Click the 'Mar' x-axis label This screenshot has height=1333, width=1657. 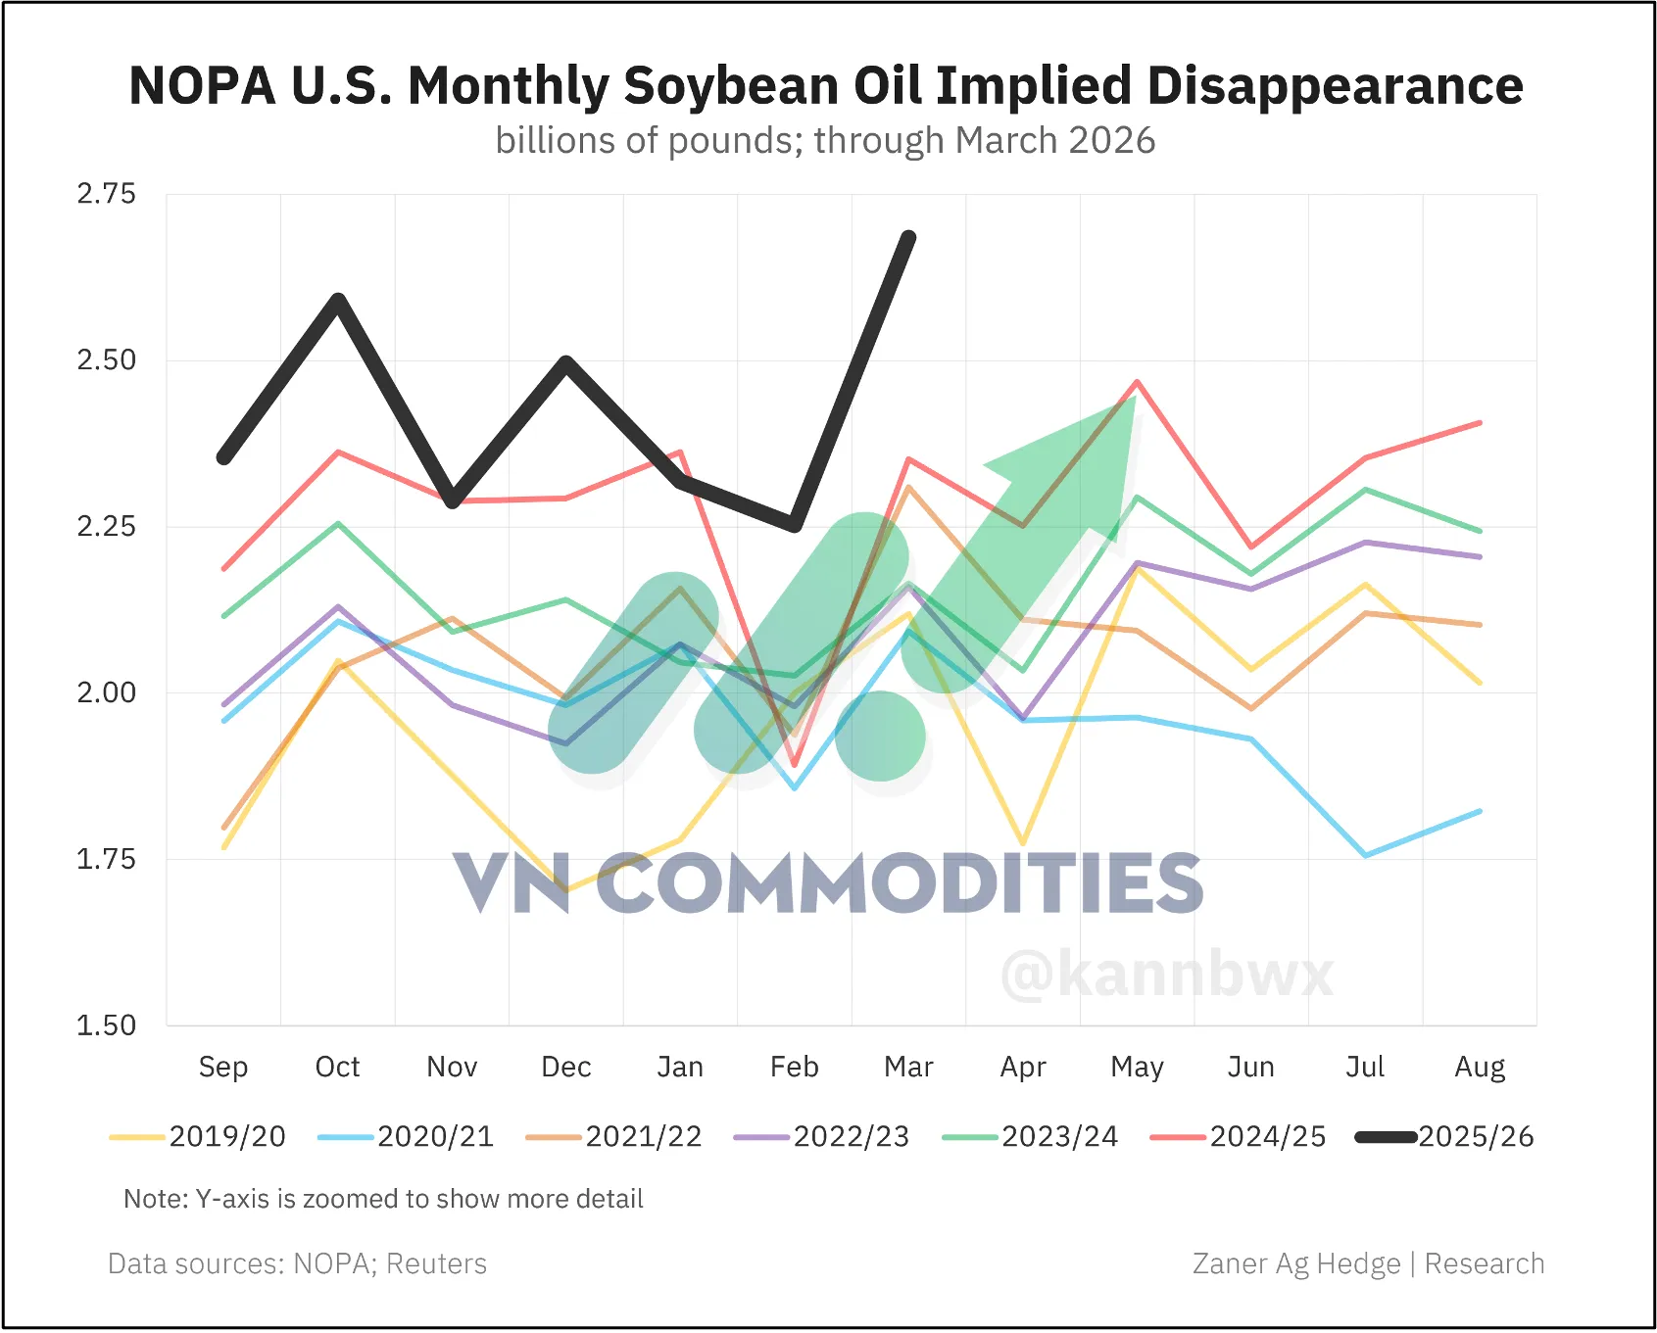coord(908,1067)
